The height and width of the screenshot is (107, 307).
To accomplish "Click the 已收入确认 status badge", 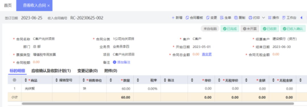I will (x=293, y=29).
